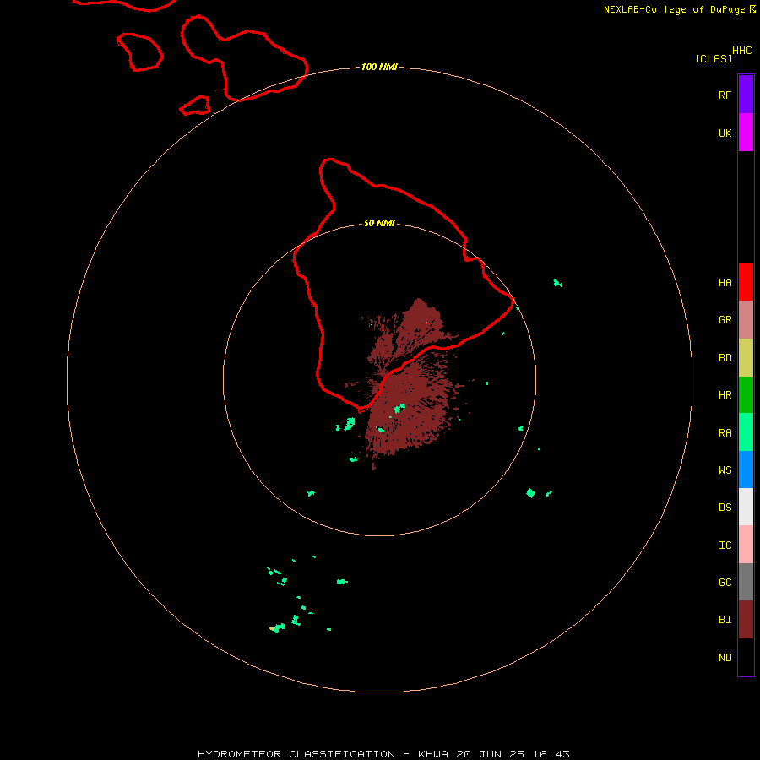Image resolution: width=760 pixels, height=760 pixels.
Task: Pick the HR green legend swatch
Action: [x=746, y=394]
